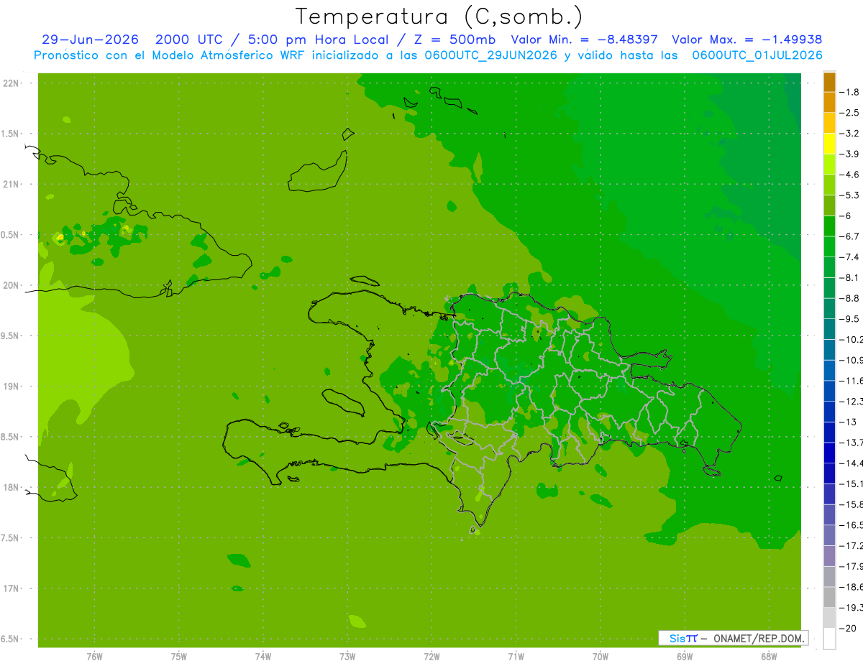Click the 17N latitude label
Viewport: 863px width, 666px height.
pos(12,589)
